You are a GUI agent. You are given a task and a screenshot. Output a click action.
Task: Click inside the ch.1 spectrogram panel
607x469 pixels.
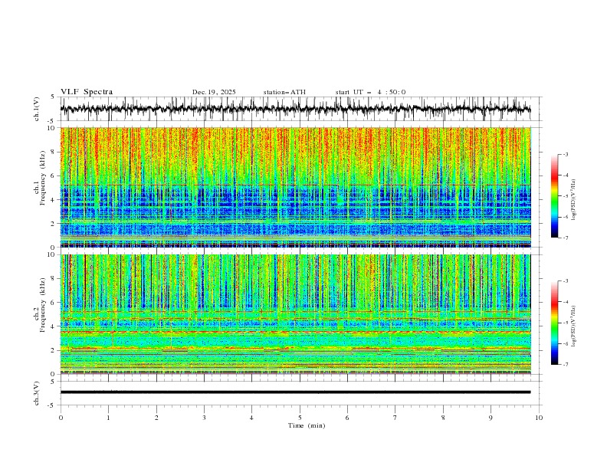295,187
